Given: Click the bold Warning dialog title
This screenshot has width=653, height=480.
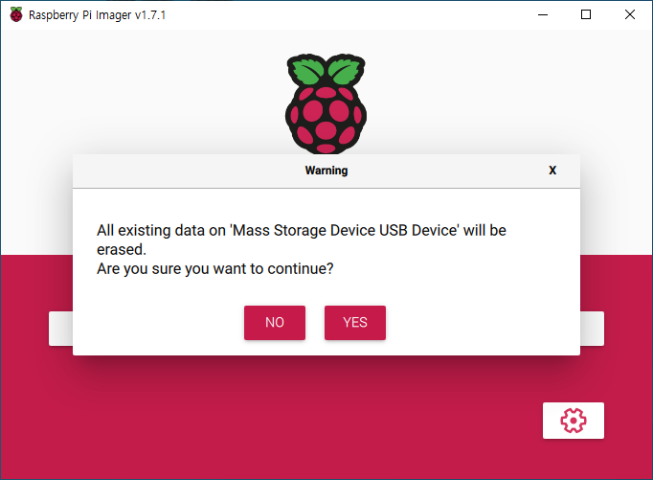Looking at the screenshot, I should [x=326, y=171].
